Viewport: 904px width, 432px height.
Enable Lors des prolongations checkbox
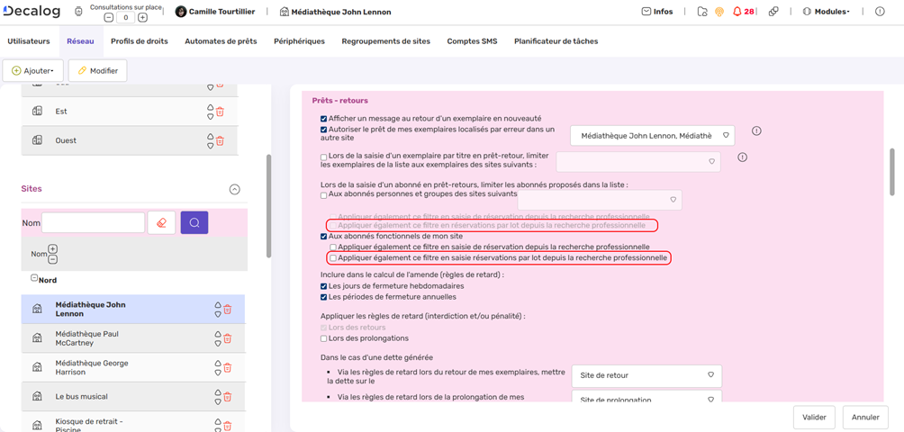[x=324, y=339]
